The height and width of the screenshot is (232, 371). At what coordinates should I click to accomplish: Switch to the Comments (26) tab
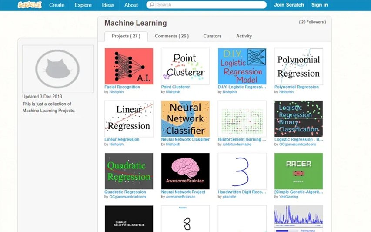(x=172, y=36)
